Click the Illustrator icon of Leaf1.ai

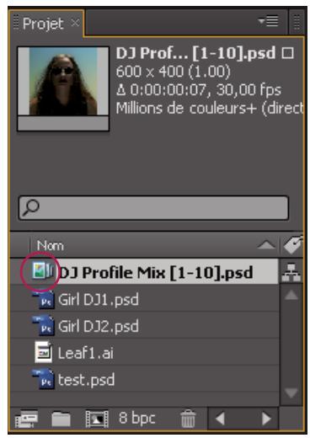(44, 352)
